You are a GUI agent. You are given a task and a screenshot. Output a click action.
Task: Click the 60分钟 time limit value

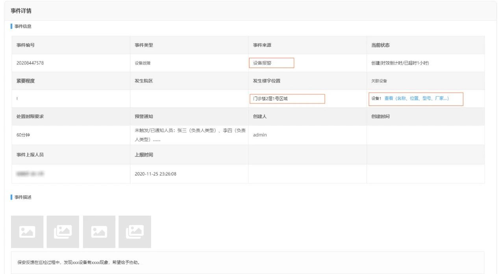tap(23, 135)
